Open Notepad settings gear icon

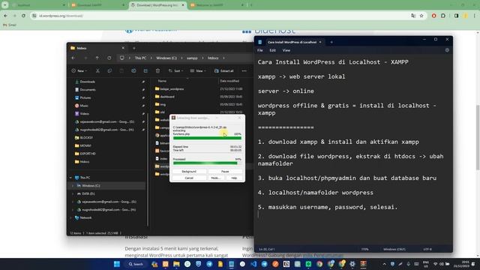click(x=447, y=50)
